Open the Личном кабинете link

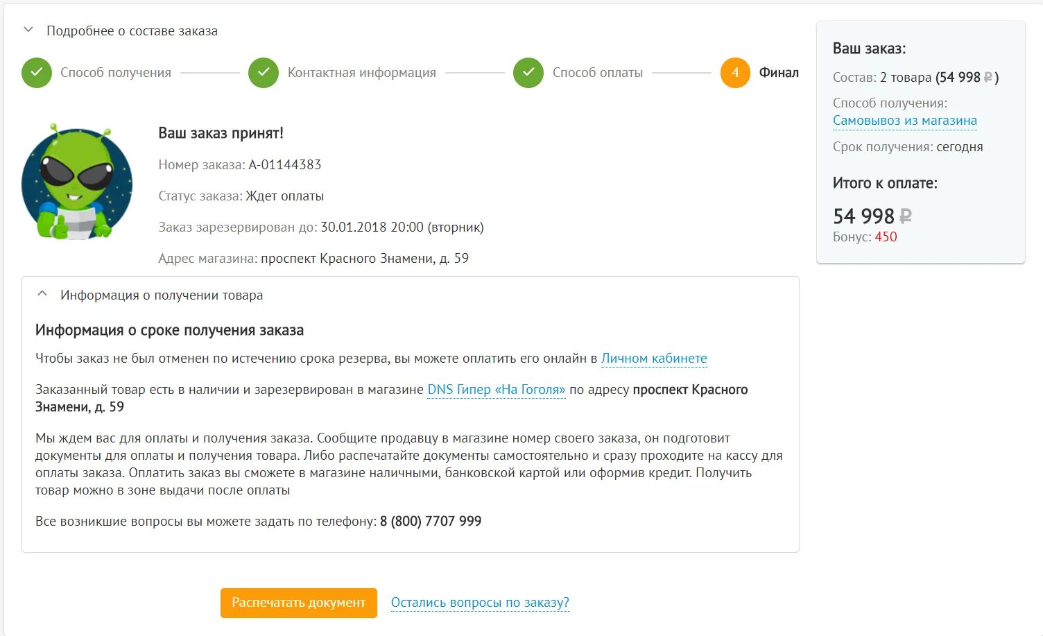tap(654, 359)
